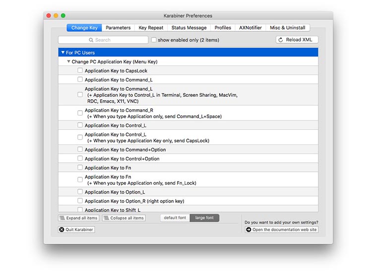Screen dimensions: 377x273
Task: Go to Misc & Uninstall tab
Action: pos(288,28)
